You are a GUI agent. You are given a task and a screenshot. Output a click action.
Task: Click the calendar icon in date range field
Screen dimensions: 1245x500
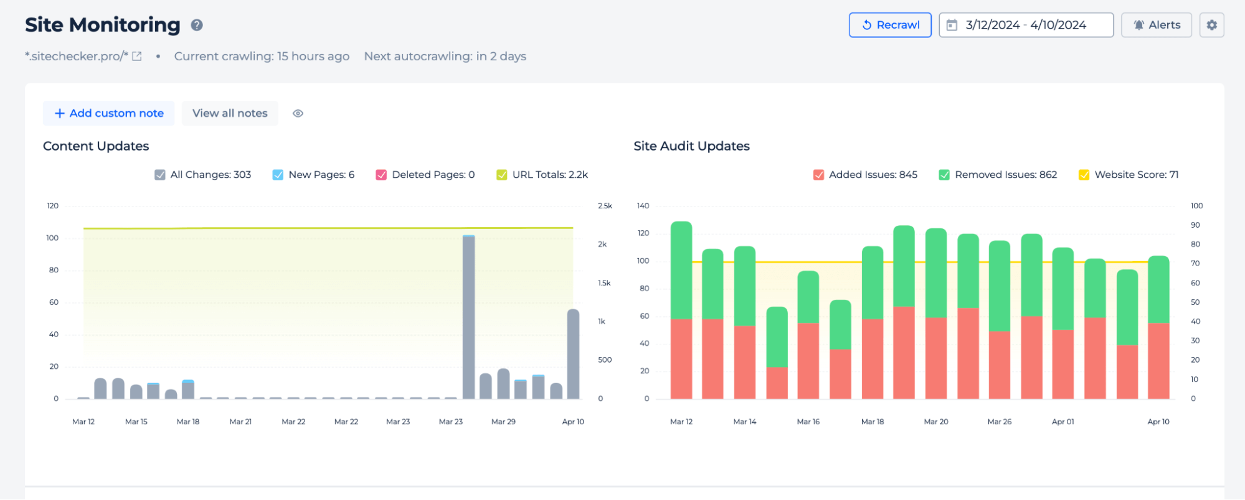click(x=952, y=25)
